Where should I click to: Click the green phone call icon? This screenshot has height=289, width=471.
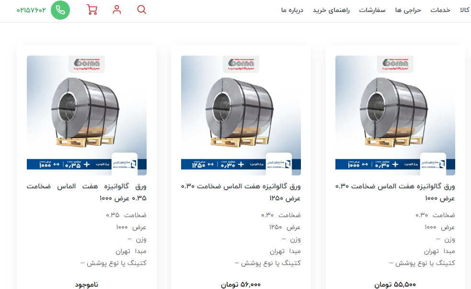(x=60, y=10)
